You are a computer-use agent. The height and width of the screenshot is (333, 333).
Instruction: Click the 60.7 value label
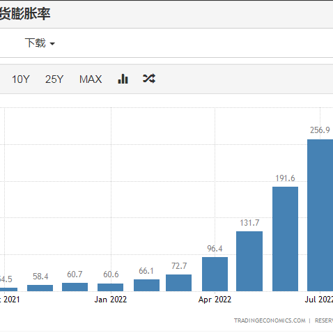[x=75, y=274]
